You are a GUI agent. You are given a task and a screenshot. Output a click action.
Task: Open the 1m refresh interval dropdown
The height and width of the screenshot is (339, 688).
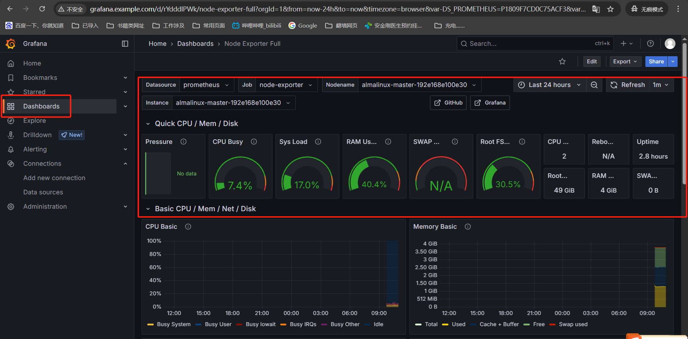click(661, 85)
